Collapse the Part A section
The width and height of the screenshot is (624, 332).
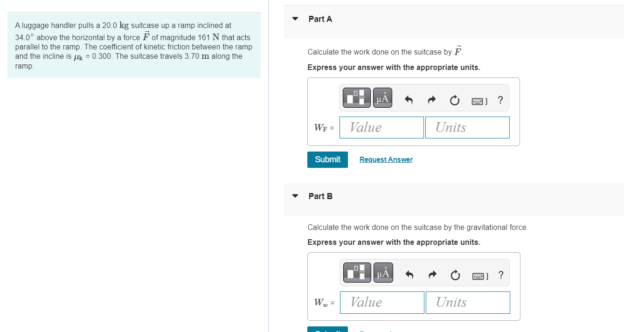(x=295, y=19)
